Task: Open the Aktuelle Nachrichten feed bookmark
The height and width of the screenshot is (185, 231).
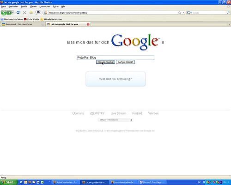Action: click(51, 19)
